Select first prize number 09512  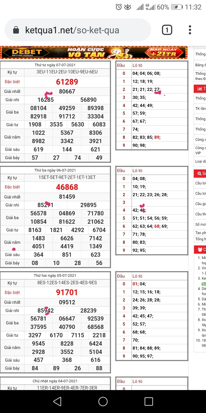67,302
